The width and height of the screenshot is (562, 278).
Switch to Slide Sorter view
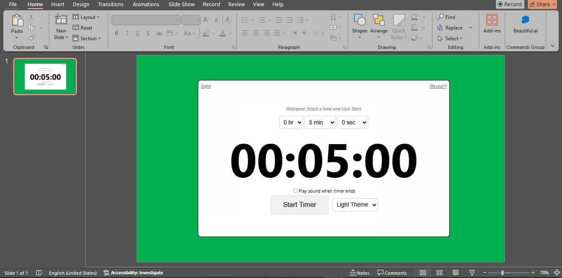pos(439,273)
